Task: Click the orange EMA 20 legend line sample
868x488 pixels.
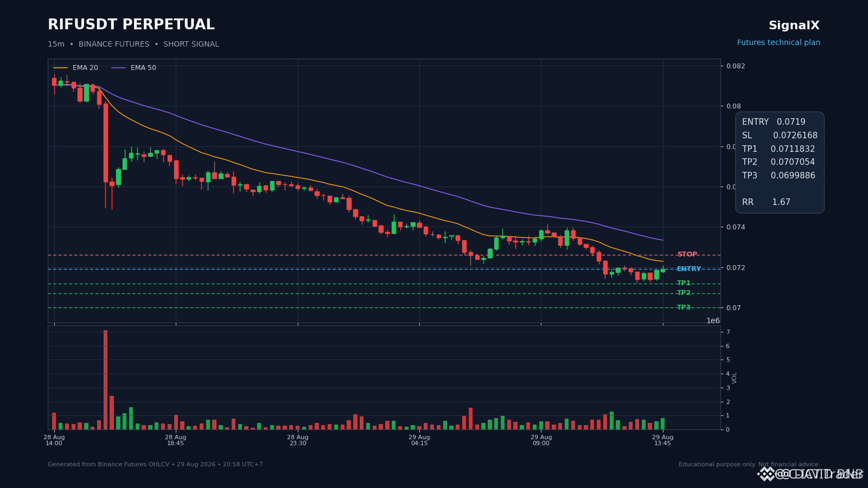Action: coord(61,68)
